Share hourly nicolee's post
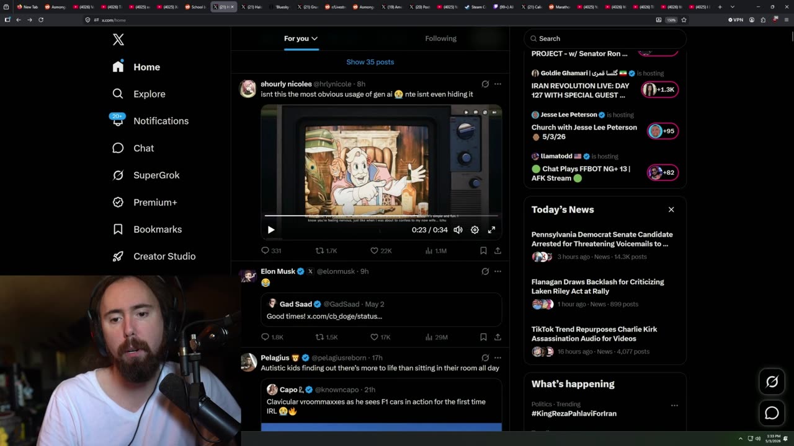 (497, 251)
